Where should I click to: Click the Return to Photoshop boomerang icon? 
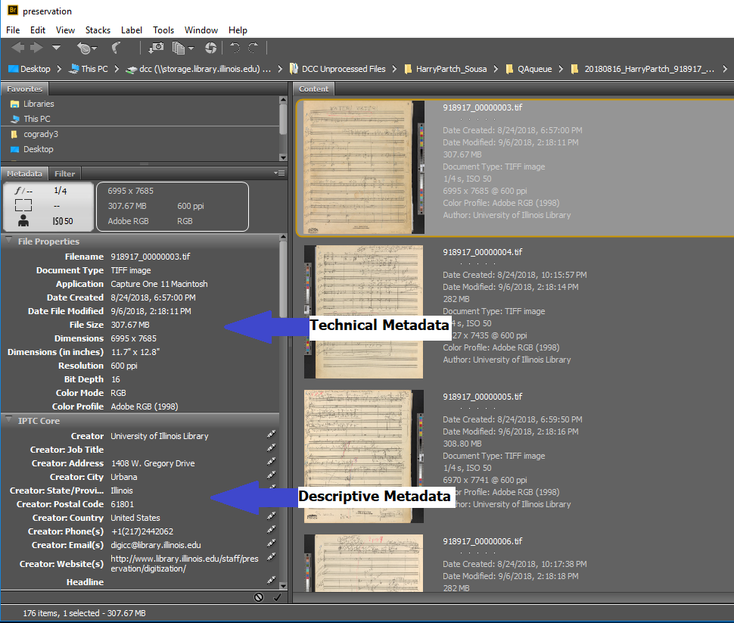point(117,48)
